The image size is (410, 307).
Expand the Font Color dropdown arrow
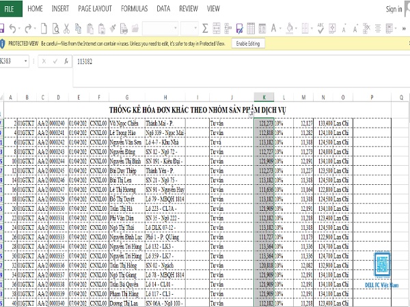280,28
